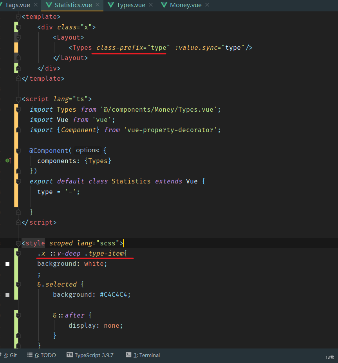
Task: Collapse the &::after rule block
Action: click(18, 316)
